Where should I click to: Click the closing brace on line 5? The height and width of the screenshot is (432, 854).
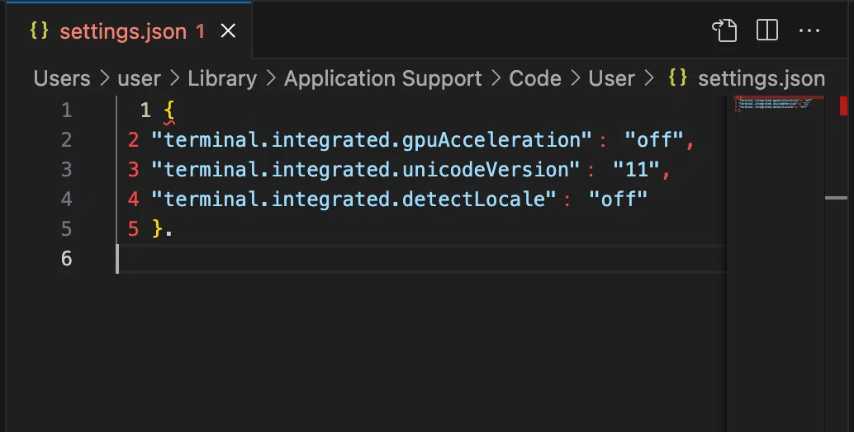coord(157,228)
